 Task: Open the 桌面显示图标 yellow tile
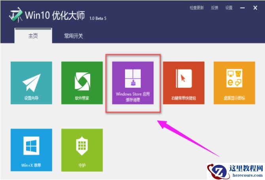pos(234,83)
